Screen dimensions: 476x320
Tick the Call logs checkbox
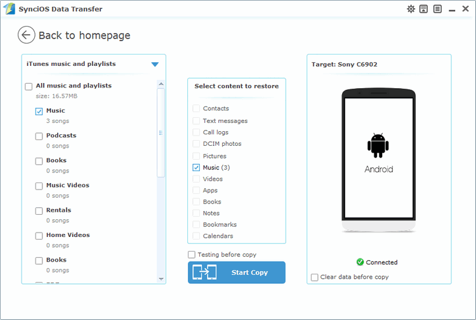tap(196, 132)
